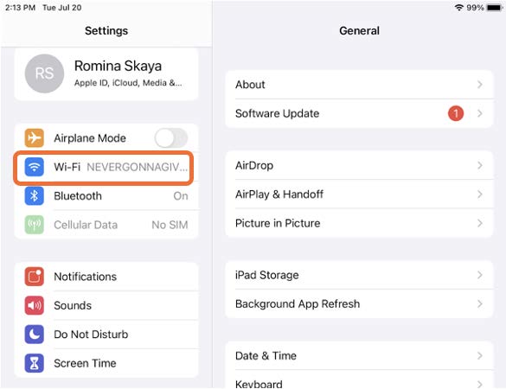Open Romina Skaya Apple ID account
Image resolution: width=506 pixels, height=389 pixels.
tap(106, 73)
